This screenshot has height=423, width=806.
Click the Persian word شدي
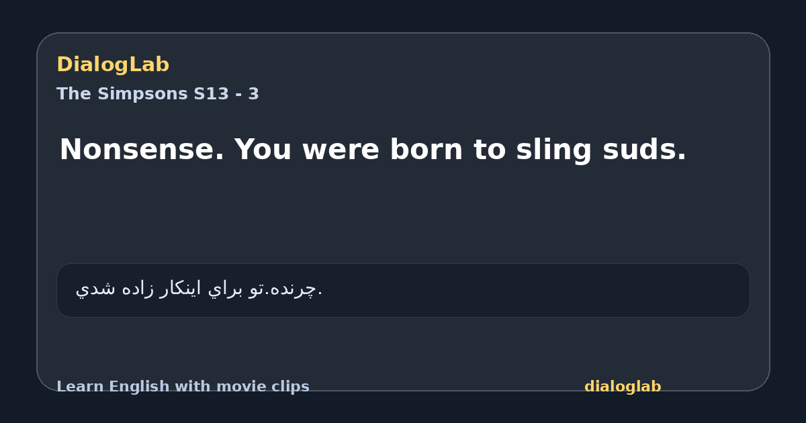pyautogui.click(x=95, y=289)
